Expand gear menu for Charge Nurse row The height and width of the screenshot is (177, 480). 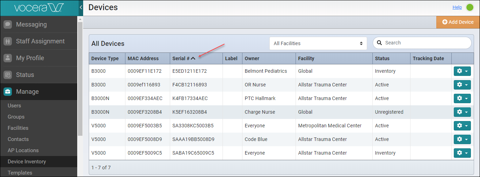(462, 112)
